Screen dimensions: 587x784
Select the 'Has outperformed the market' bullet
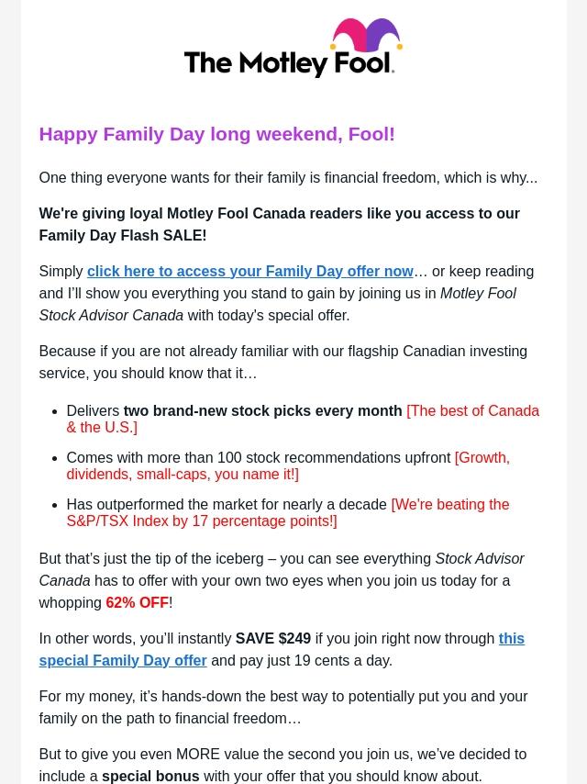pos(227,504)
